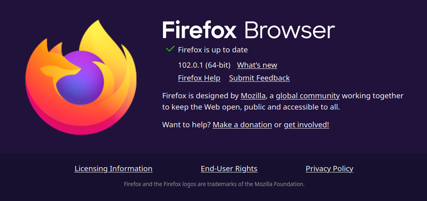
Task: Click the get involved! link
Action: tap(306, 125)
